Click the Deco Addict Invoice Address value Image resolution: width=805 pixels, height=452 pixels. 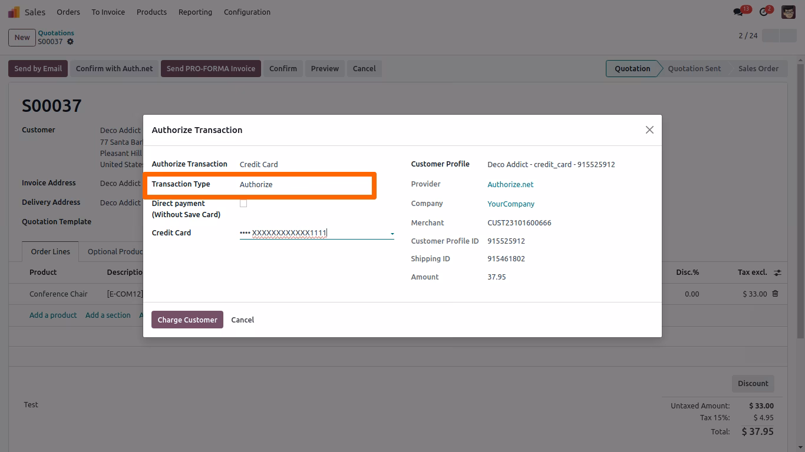click(x=120, y=183)
